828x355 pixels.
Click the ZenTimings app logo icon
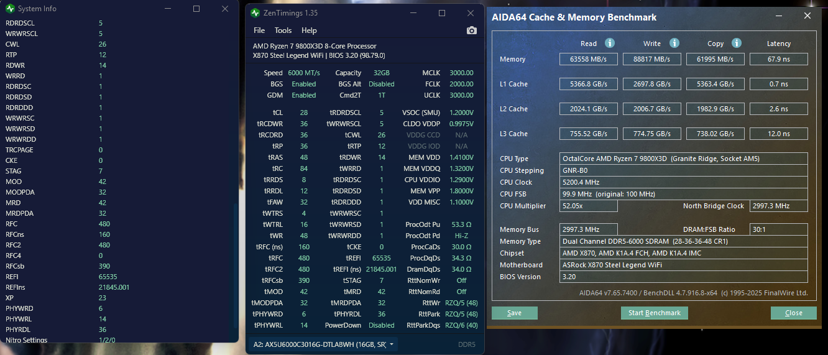pyautogui.click(x=255, y=13)
